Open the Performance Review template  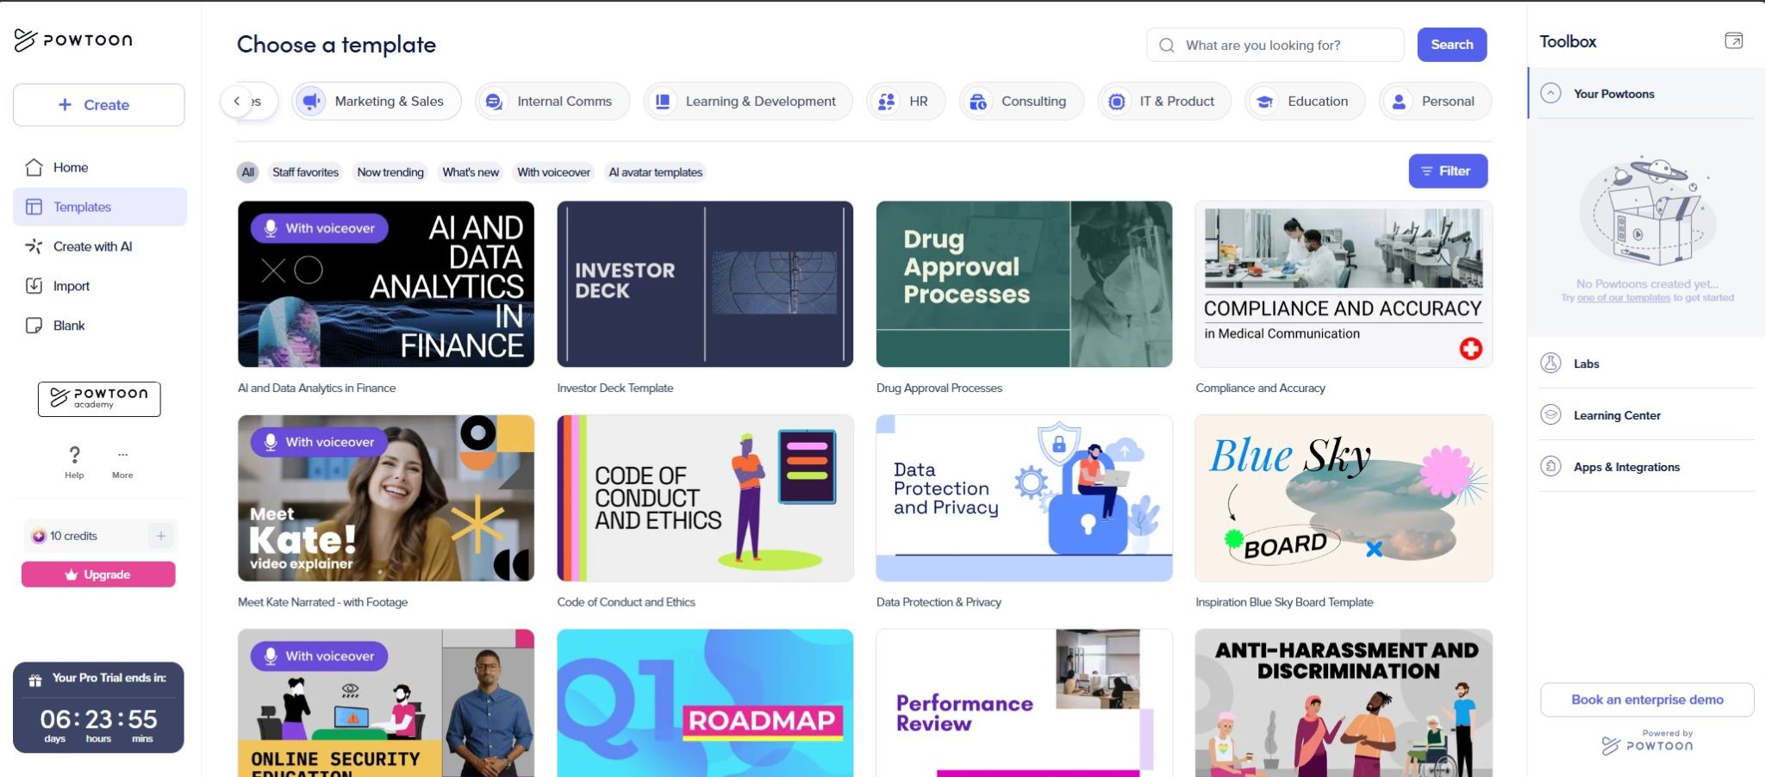(1024, 703)
